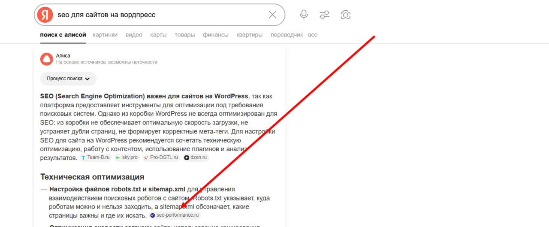The width and height of the screenshot is (549, 227).
Task: Open the Pro-DGTL.ru source link
Action: point(161,157)
